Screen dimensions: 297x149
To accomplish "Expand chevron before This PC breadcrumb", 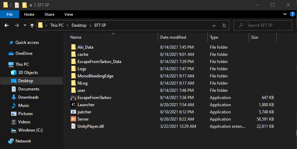I will coord(47,25).
